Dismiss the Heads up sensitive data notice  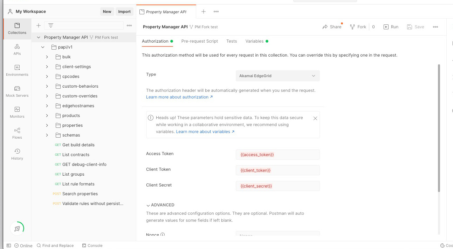point(315,118)
